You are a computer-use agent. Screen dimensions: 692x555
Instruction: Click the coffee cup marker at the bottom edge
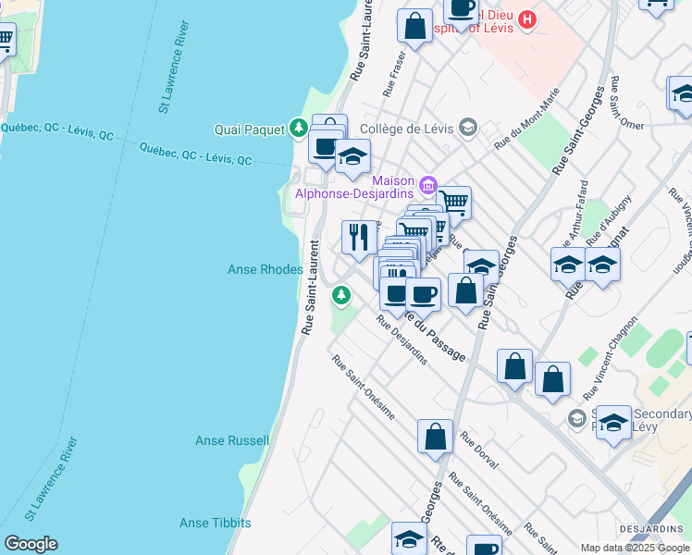(x=484, y=546)
